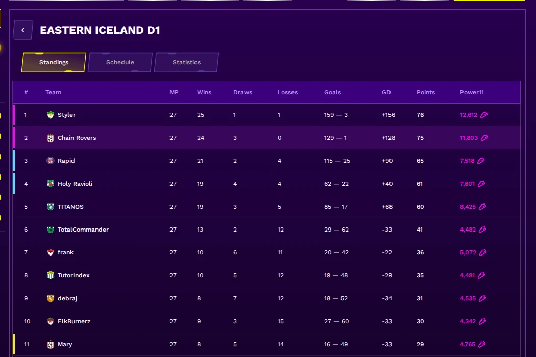The height and width of the screenshot is (357, 536).
Task: Click the Power11 icon next to 8,425
Action: tap(482, 207)
